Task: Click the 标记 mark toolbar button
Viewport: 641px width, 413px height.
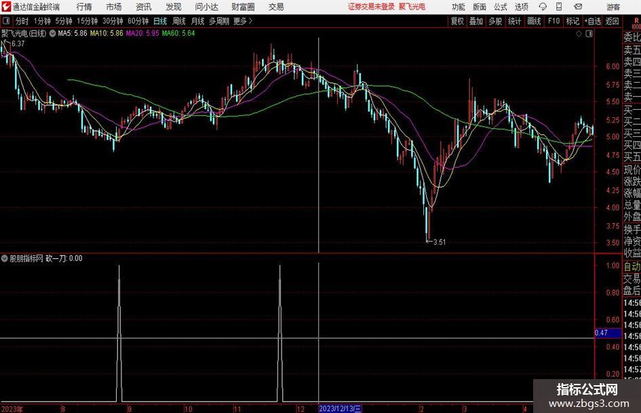Action: tap(572, 21)
